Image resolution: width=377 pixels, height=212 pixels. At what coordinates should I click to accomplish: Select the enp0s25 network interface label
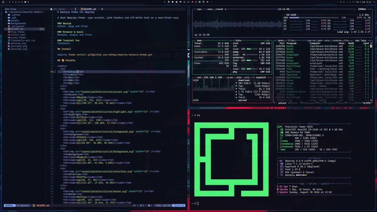point(261,77)
